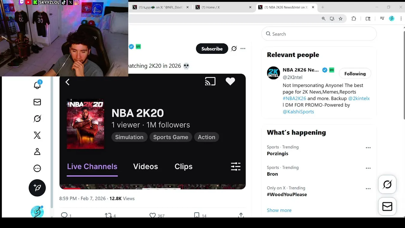Click the 2K Intel profile avatar
The image size is (405, 228).
tap(273, 73)
